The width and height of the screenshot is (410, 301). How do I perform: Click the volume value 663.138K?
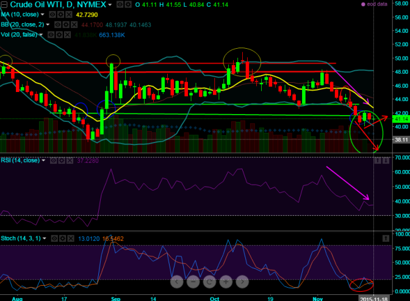112,35
